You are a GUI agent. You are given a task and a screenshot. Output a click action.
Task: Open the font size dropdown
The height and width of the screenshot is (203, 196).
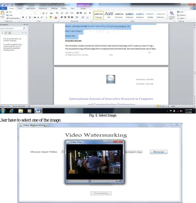coord(40,13)
